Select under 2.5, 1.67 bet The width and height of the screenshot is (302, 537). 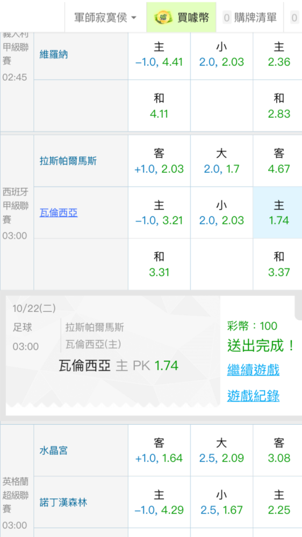(x=221, y=502)
